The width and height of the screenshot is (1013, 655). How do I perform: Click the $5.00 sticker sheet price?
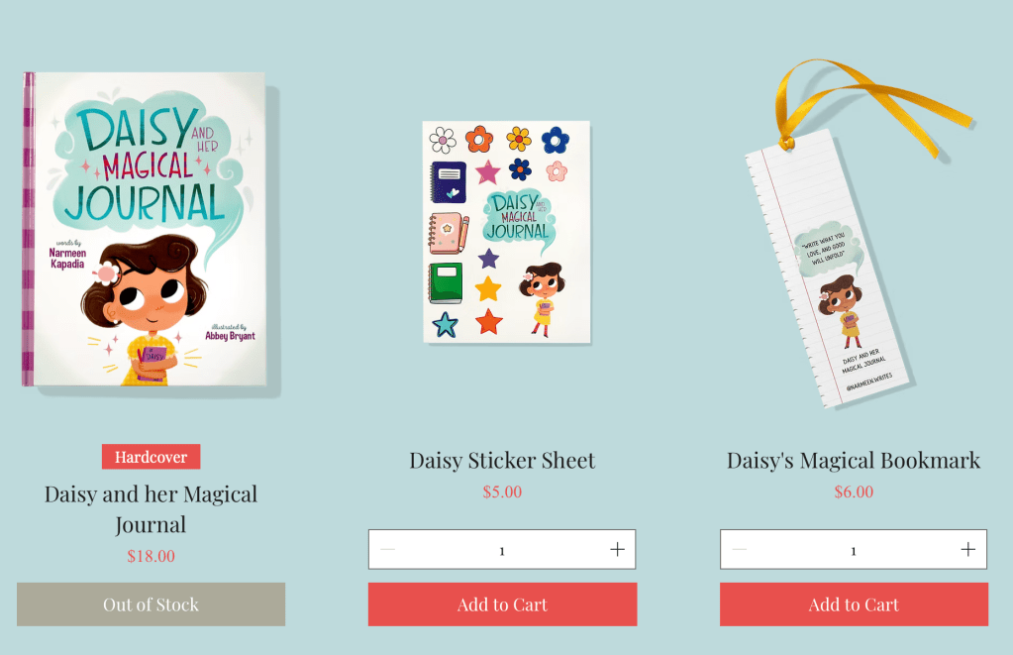coord(502,491)
